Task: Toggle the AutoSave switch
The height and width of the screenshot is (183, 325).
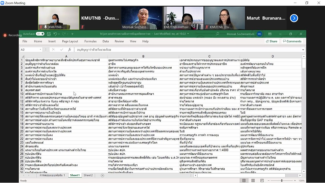Action: pos(40,34)
